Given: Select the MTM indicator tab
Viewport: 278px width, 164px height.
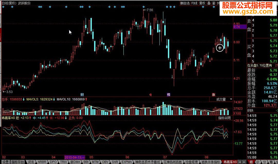Looking at the screenshot, I should pyautogui.click(x=95, y=162).
